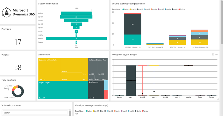Viewport: 223px width, 117px height.
Task: Click the New Process treemap tile
Action: (x=96, y=90)
